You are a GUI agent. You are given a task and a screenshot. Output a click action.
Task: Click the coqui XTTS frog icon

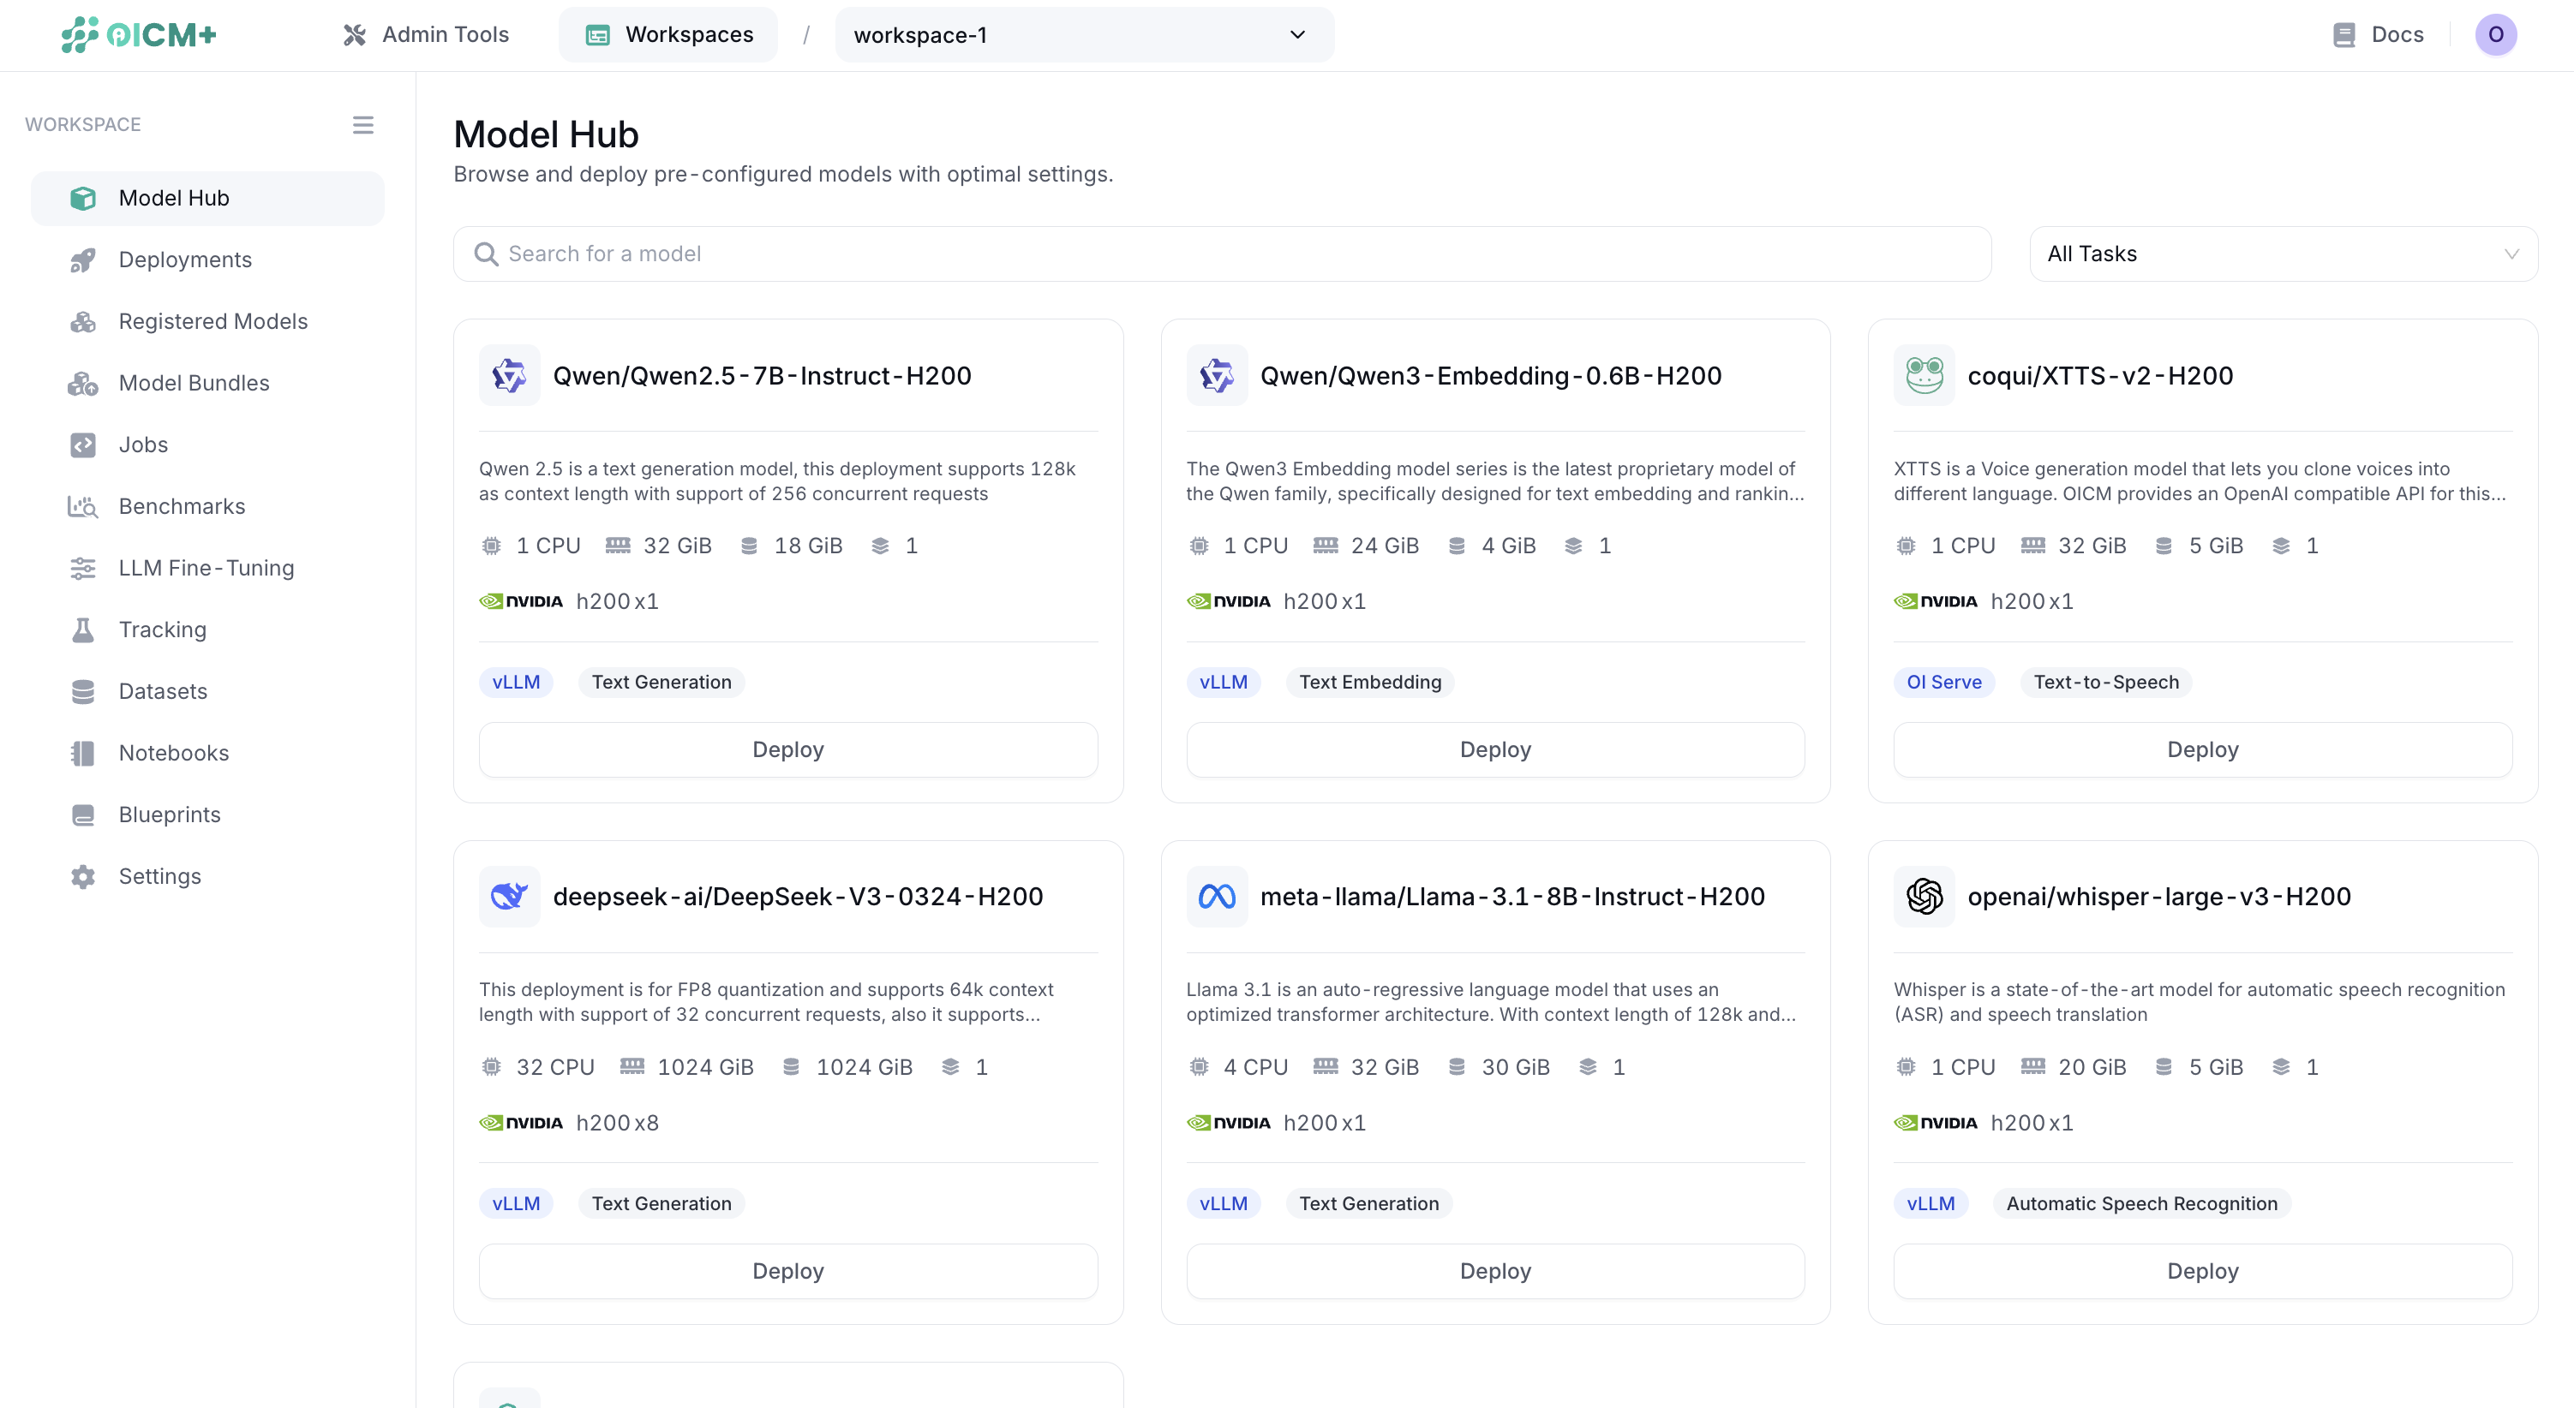click(1924, 375)
